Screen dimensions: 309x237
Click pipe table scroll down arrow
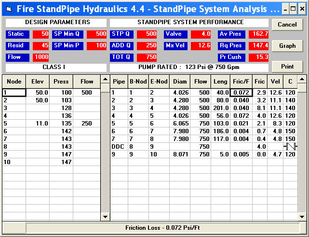tap(302, 217)
